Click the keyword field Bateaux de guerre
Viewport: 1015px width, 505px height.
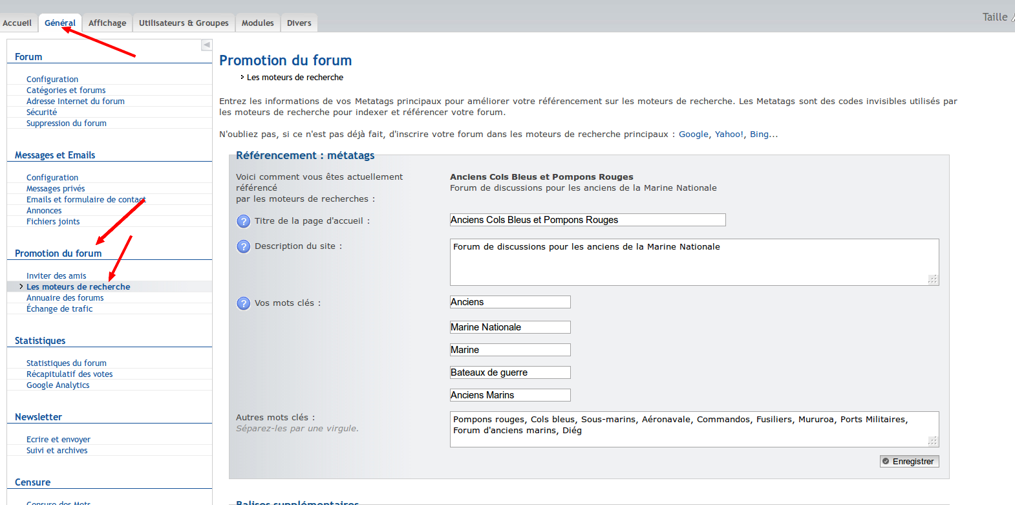(510, 372)
